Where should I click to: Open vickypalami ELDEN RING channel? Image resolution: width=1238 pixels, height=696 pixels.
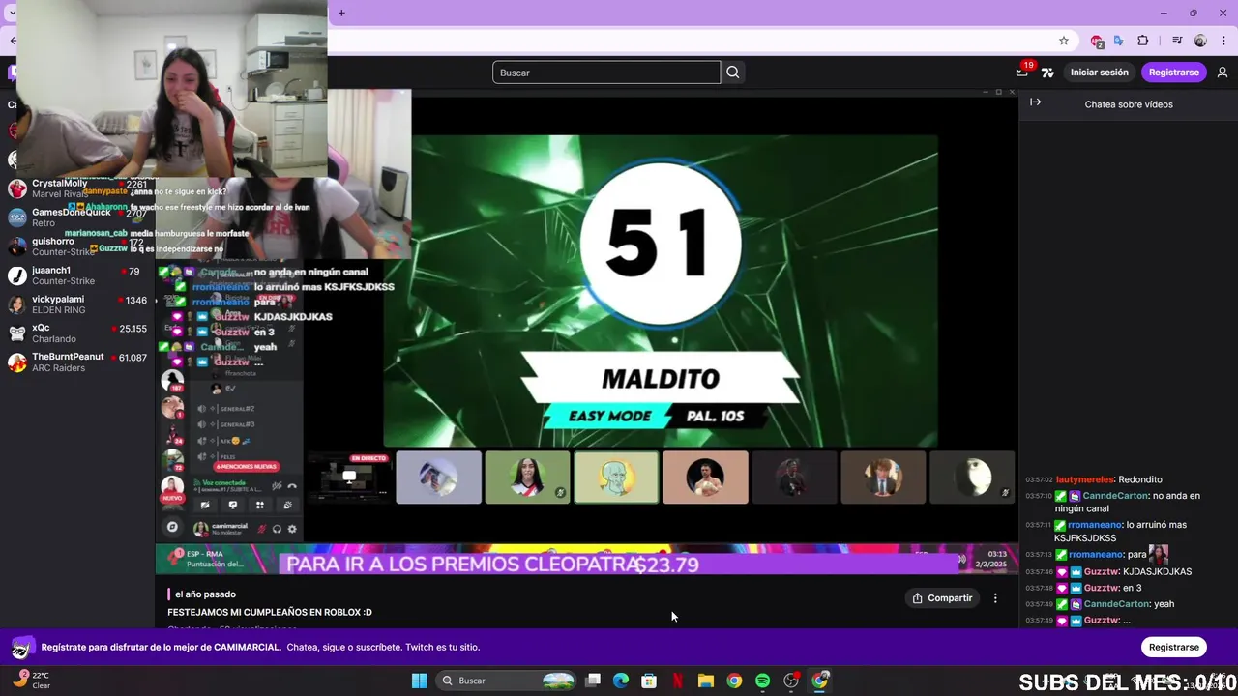77,304
